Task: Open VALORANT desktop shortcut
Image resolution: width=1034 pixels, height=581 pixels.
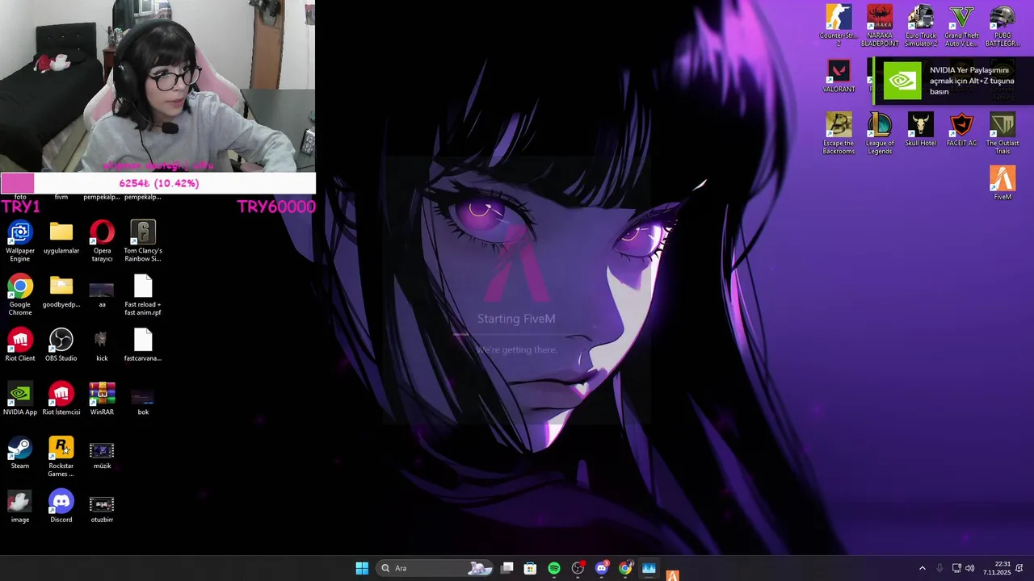Action: tap(839, 77)
